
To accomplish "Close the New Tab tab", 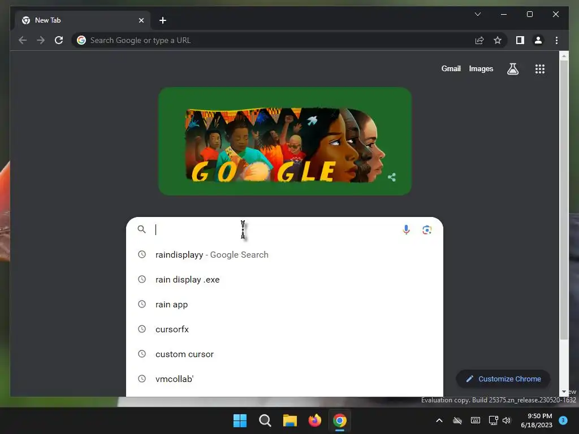I will point(141,20).
